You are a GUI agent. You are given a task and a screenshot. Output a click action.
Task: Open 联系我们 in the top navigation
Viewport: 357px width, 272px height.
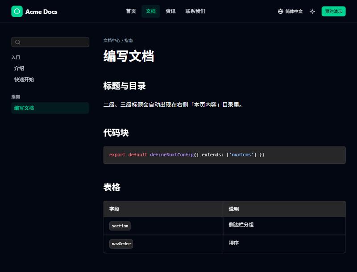pos(195,11)
